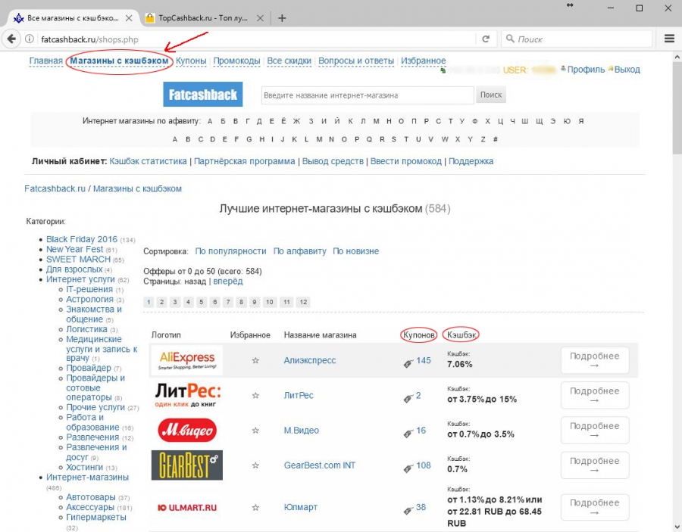Sort shops По новизне
Viewport: 682px width, 532px height.
[356, 251]
